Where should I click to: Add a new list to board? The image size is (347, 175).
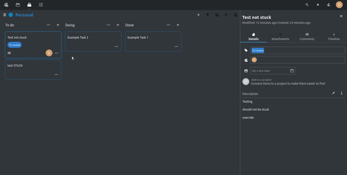(199, 15)
